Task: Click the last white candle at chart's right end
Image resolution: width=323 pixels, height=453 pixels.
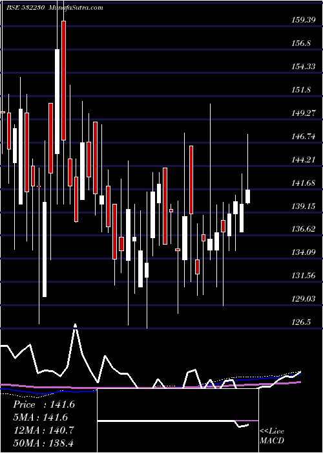Action: (247, 197)
